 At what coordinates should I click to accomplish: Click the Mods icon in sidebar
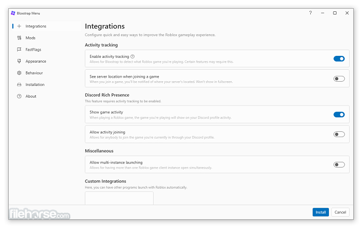click(x=19, y=38)
